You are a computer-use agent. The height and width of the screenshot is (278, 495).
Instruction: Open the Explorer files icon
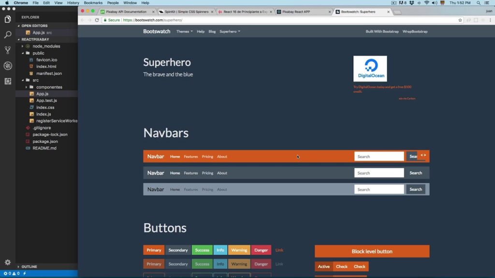pyautogui.click(x=8, y=19)
